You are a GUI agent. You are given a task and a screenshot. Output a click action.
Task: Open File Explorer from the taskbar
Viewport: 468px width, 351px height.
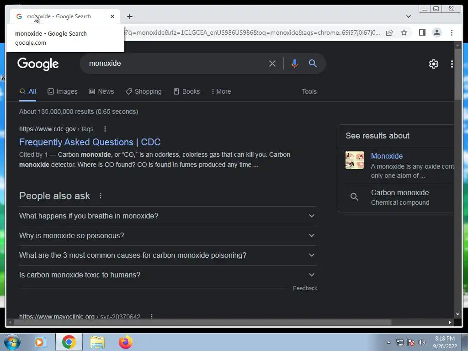click(97, 342)
